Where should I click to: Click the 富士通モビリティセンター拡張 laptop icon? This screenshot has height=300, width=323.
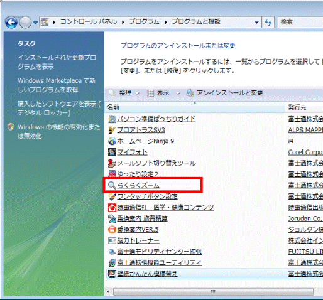pos(112,252)
